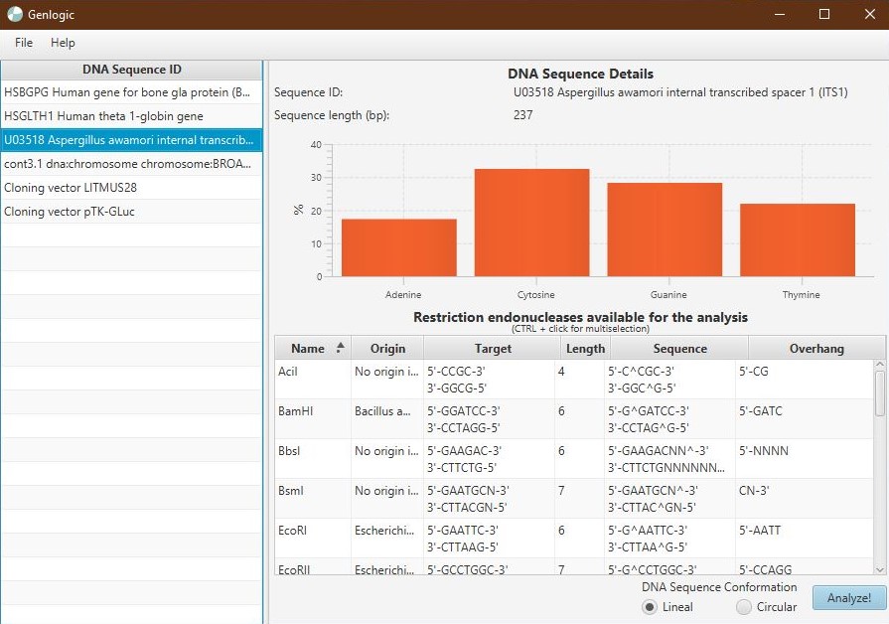889x624 pixels.
Task: Click the CN-3' overhang cell
Action: [x=804, y=499]
